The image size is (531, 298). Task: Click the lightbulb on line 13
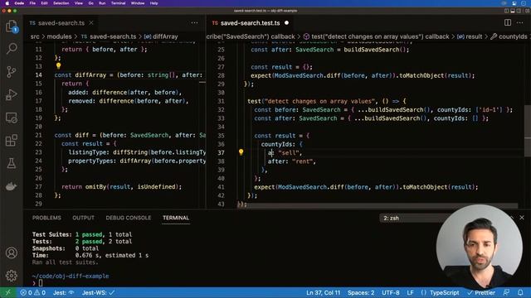(58, 66)
